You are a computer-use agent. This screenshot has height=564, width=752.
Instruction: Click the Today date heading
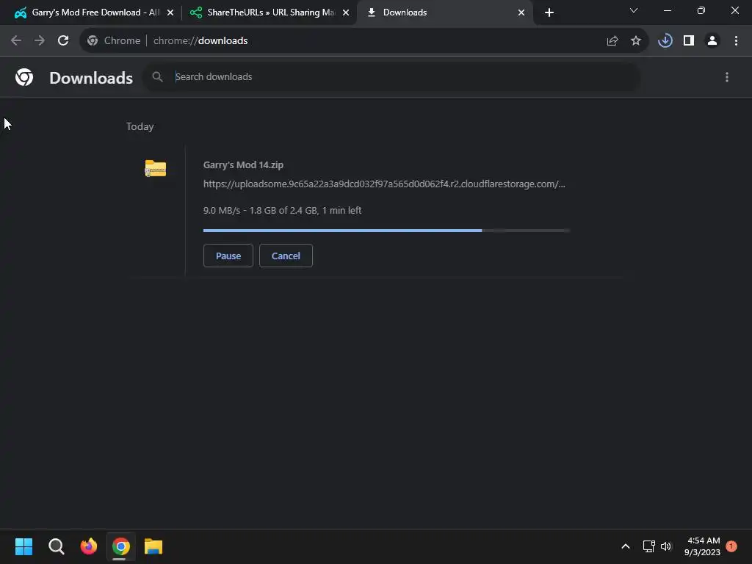[x=140, y=126]
